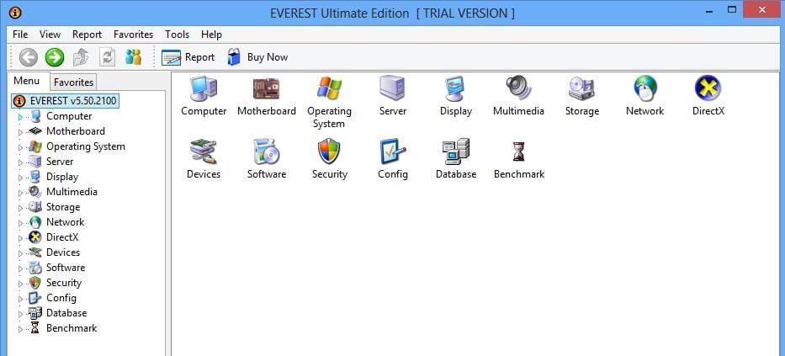Select Devices in the sidebar tree
This screenshot has width=785, height=356.
(63, 252)
